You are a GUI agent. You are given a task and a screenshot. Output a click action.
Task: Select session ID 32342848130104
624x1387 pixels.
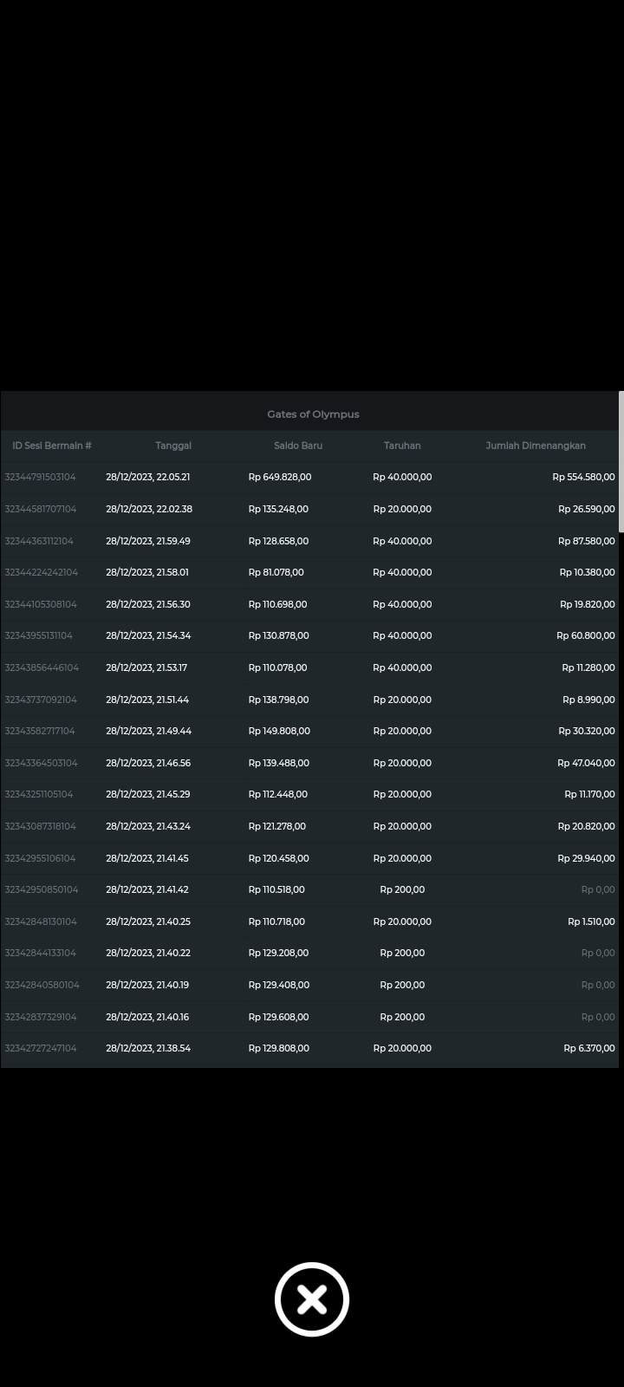(x=41, y=921)
